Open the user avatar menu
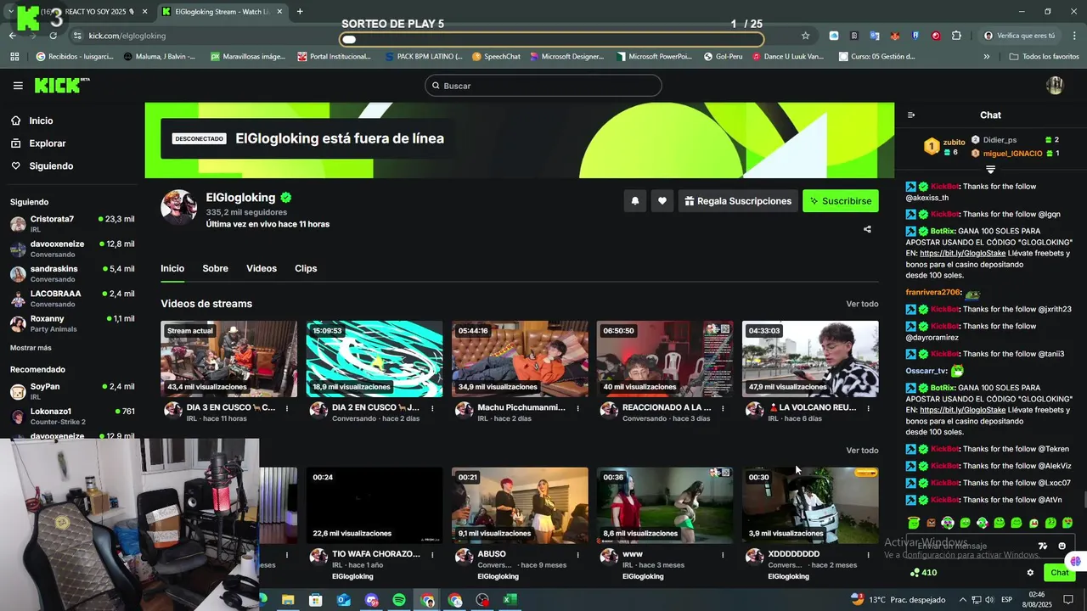The height and width of the screenshot is (611, 1087). [x=1055, y=85]
